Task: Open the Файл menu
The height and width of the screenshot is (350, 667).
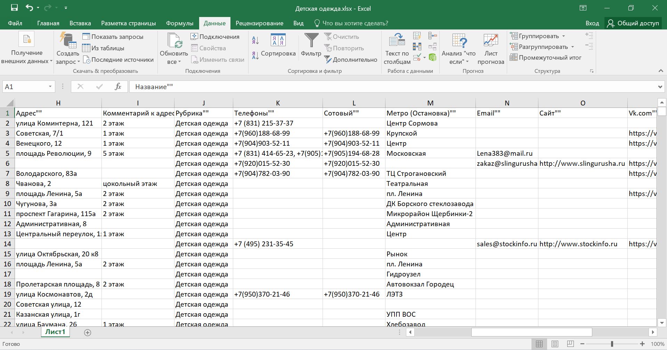Action: point(15,23)
